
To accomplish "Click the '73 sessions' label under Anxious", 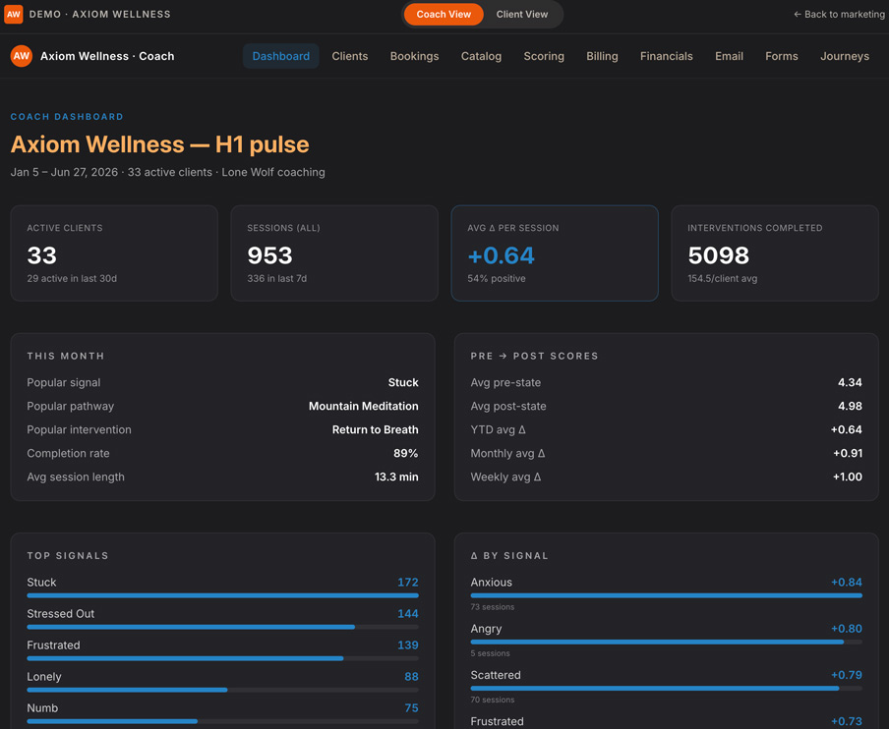I will pyautogui.click(x=492, y=606).
